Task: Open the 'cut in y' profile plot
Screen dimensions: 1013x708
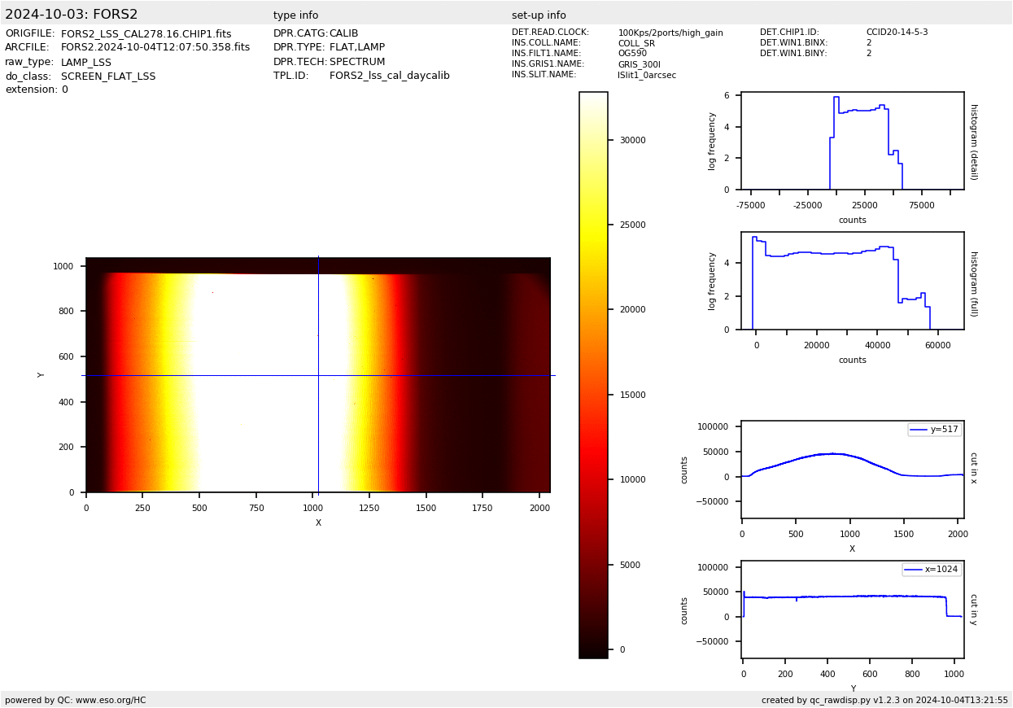Action: 852,610
